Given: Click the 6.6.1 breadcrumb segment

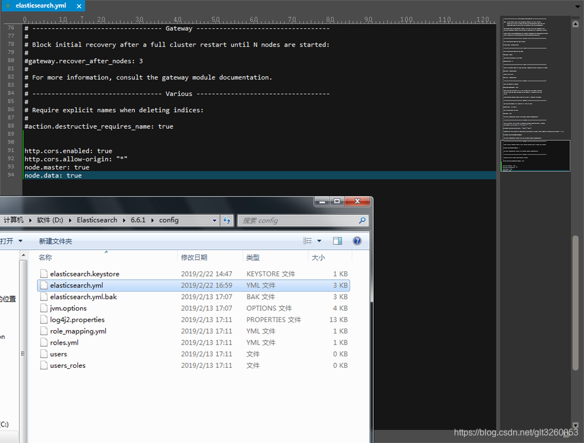Looking at the screenshot, I should [138, 220].
